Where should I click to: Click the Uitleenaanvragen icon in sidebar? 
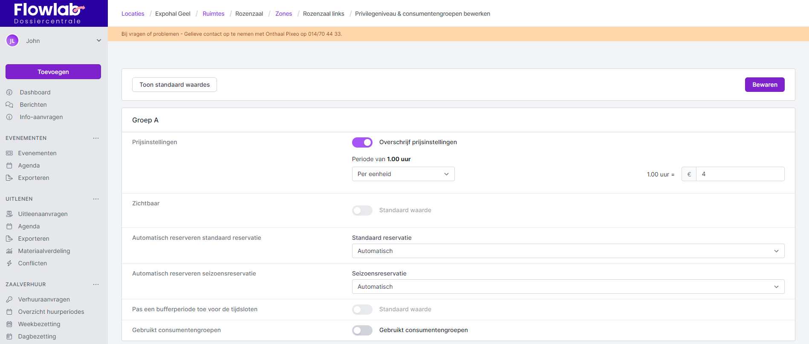9,214
